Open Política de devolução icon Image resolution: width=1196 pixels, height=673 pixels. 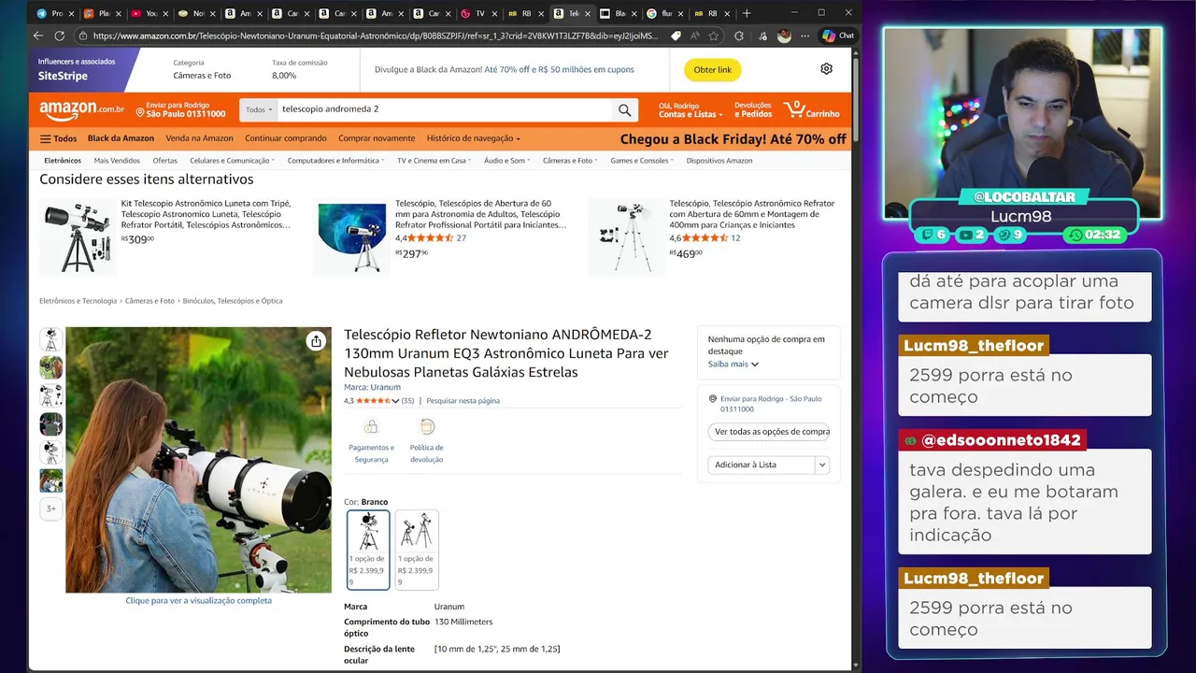click(427, 426)
